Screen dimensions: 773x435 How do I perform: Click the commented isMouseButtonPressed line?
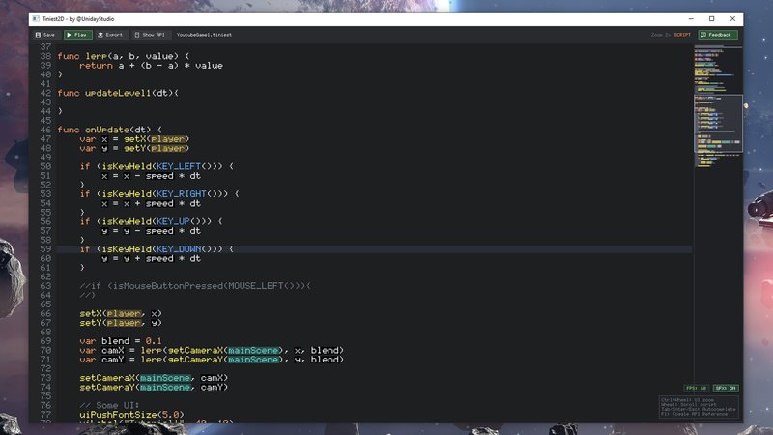click(x=195, y=286)
